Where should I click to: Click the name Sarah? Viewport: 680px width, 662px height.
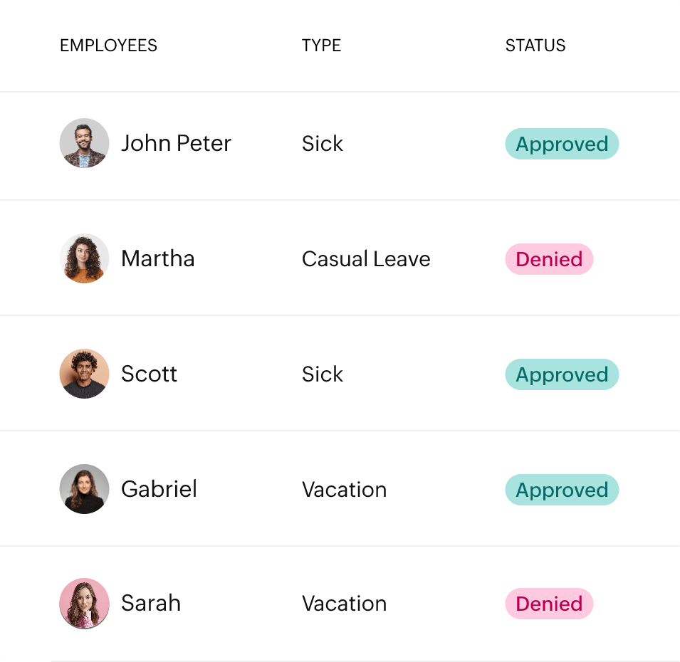click(150, 603)
